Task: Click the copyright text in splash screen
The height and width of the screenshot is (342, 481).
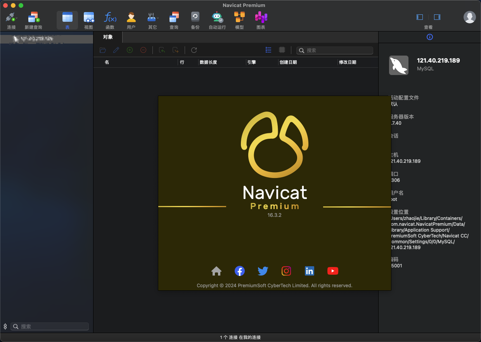Action: [274, 285]
